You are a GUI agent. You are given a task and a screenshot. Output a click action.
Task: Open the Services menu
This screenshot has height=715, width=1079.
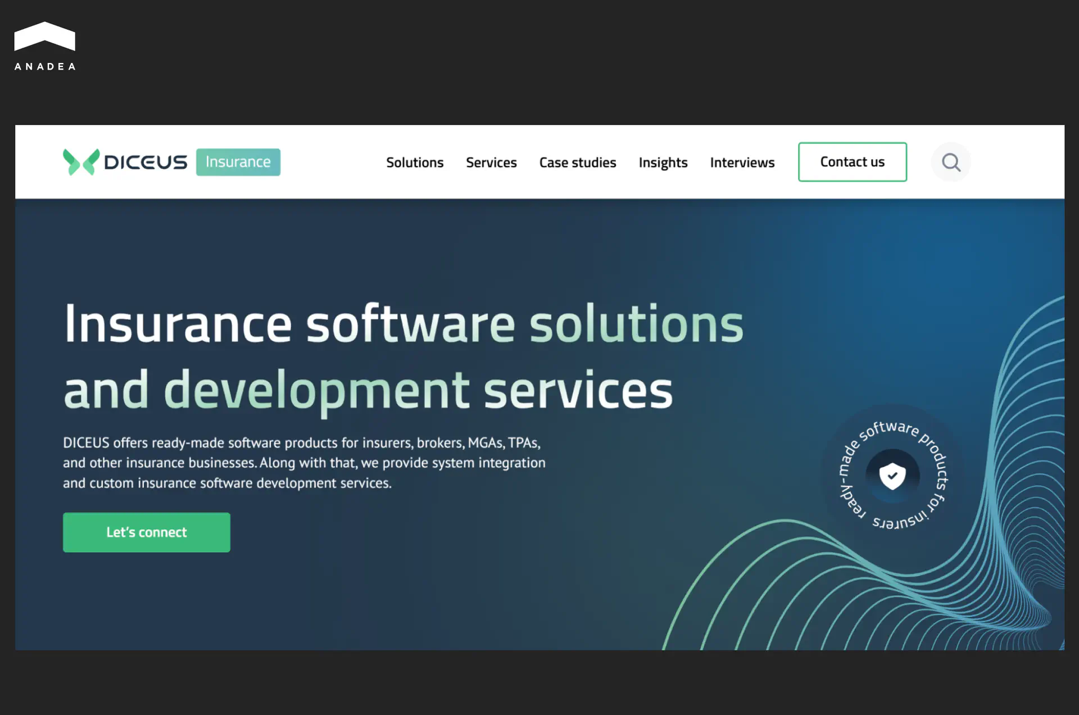(491, 162)
